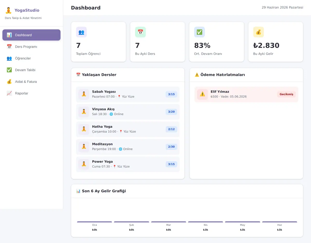Click the '83%' attendance rate value
This screenshot has height=243, width=311.
202,46
